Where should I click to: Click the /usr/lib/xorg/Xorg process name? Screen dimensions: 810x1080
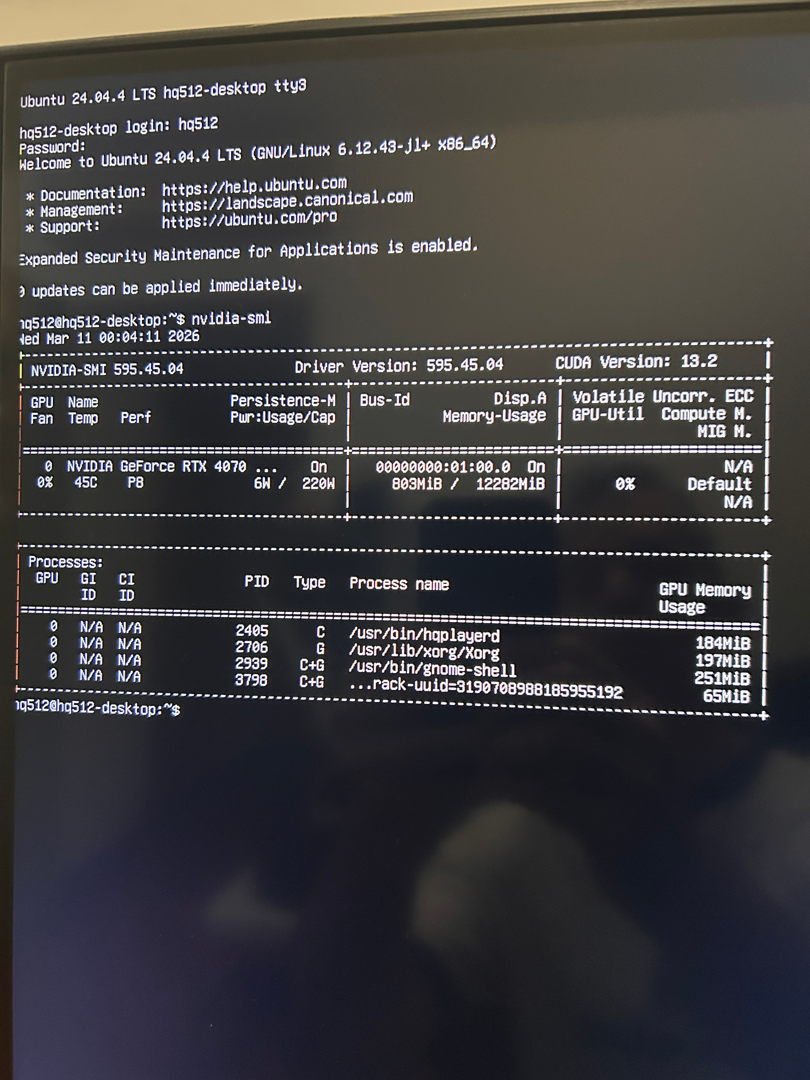click(424, 652)
